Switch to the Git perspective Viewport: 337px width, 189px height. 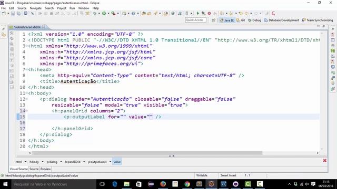241,20
